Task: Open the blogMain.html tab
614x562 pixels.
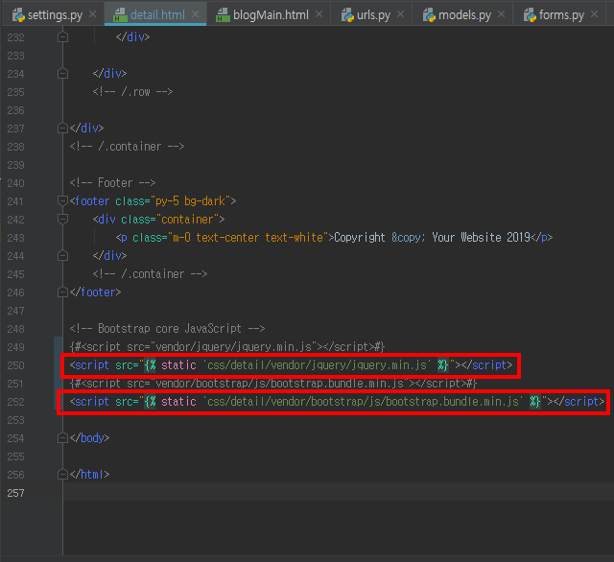Action: click(271, 15)
